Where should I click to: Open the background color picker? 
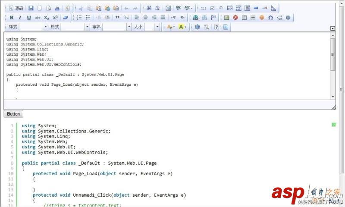click(x=182, y=27)
